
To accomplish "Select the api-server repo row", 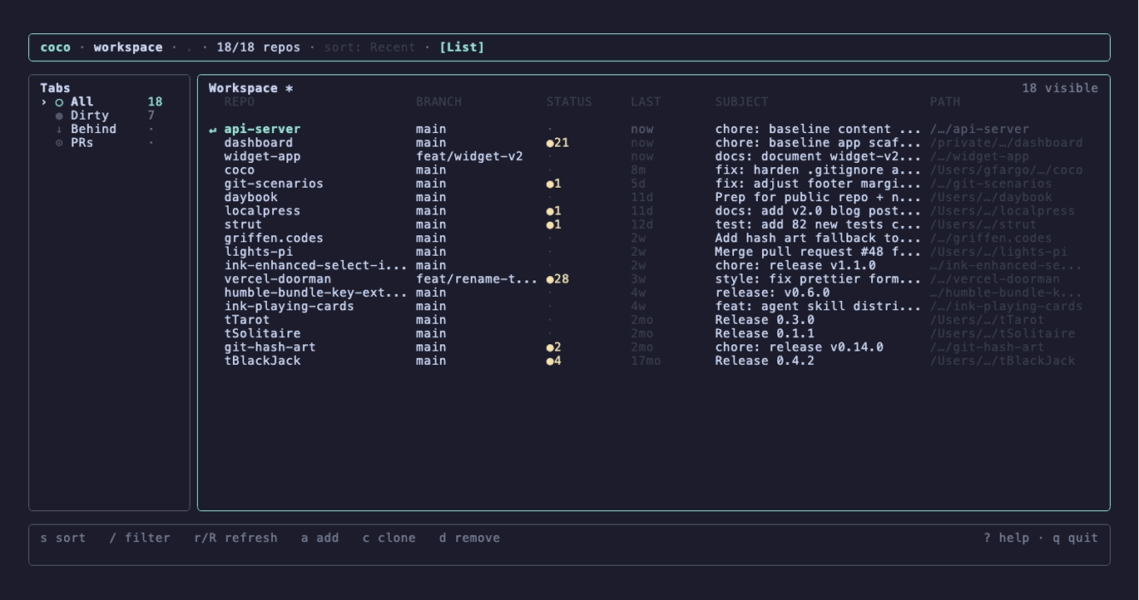I will [653, 130].
